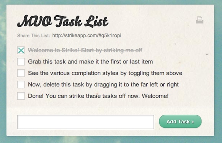Click the divider line above the task input
The height and width of the screenshot is (143, 222).
tap(110, 107)
